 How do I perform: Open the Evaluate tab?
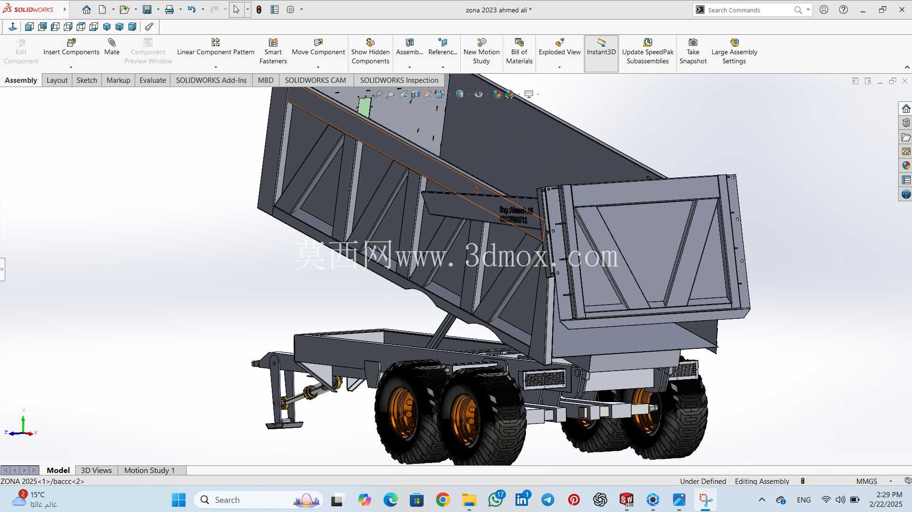click(153, 80)
